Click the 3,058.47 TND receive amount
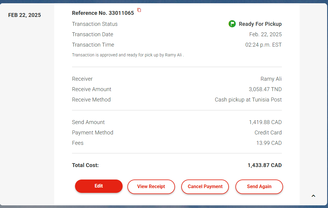Image resolution: width=328 pixels, height=208 pixels. point(265,89)
